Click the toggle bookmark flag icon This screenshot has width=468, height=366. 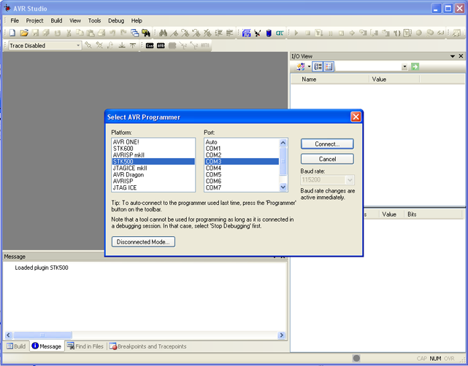point(174,33)
